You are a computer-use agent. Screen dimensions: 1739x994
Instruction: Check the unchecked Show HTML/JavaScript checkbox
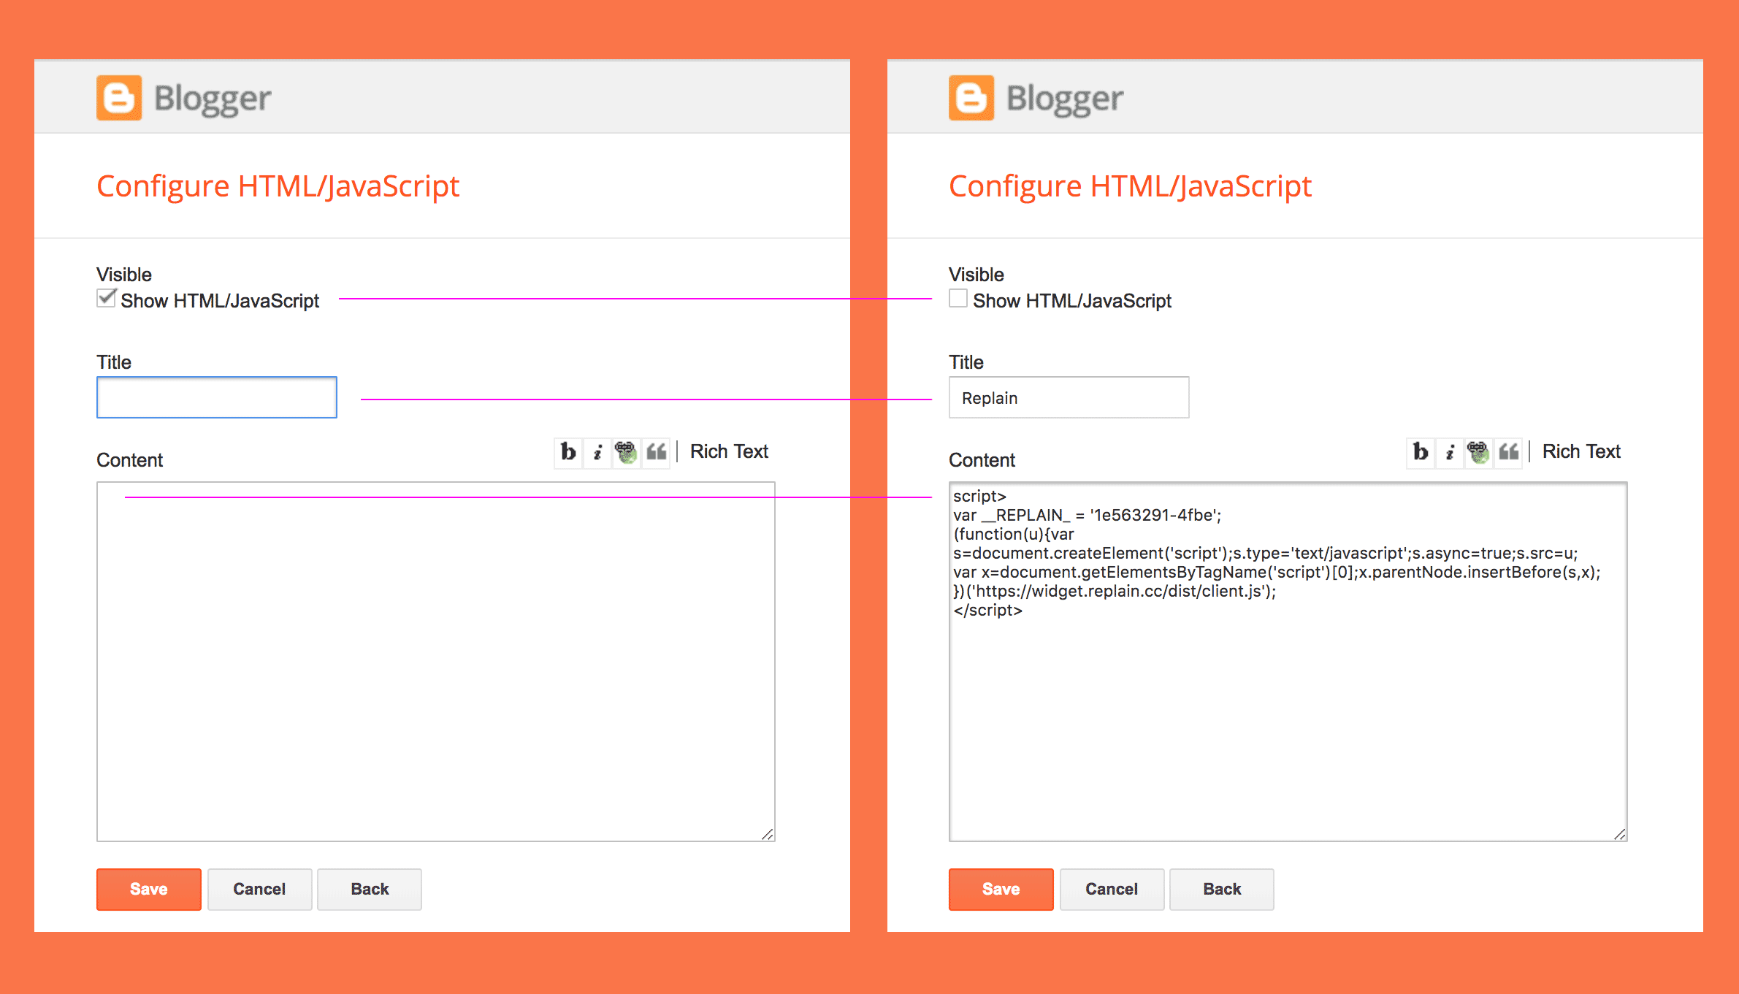click(x=958, y=299)
